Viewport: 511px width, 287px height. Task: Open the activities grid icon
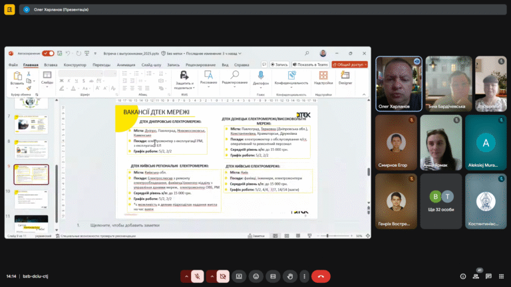(501, 276)
